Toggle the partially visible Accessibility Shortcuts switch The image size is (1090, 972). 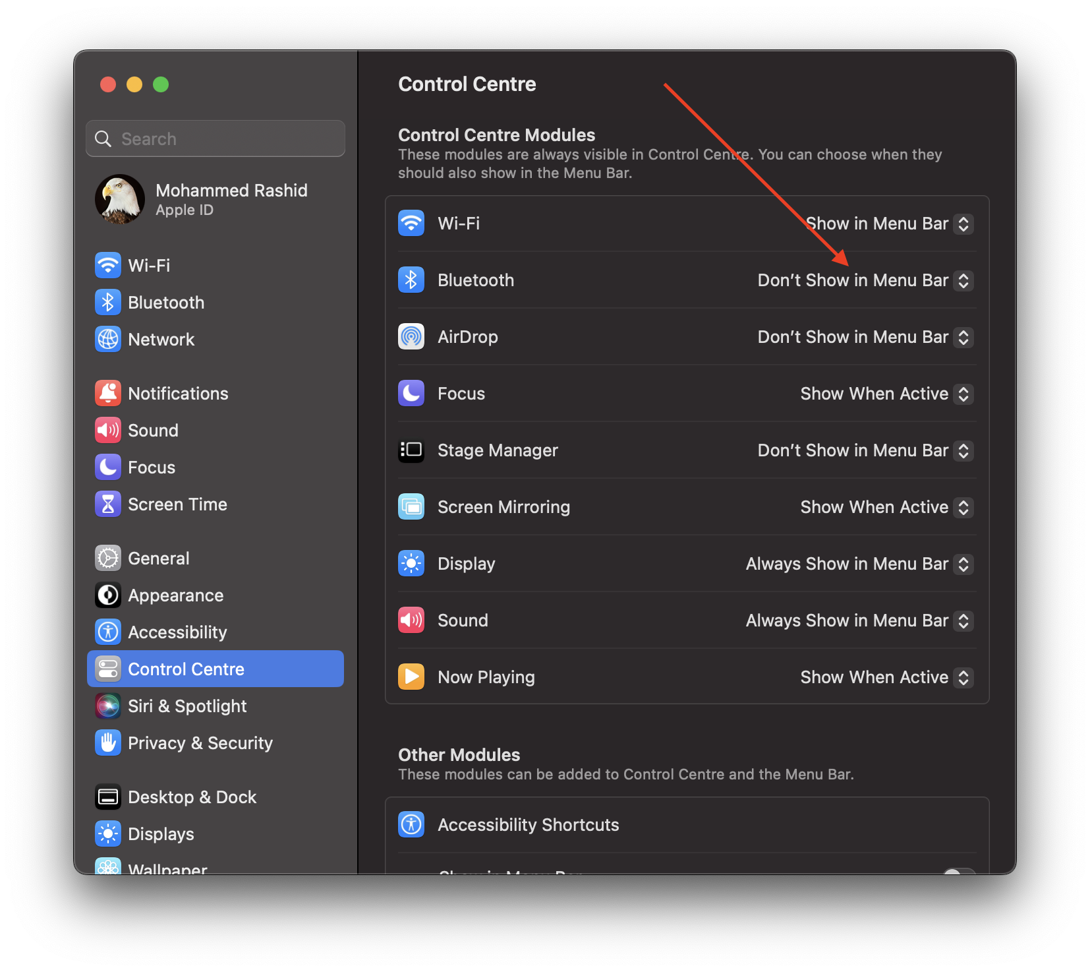(958, 870)
